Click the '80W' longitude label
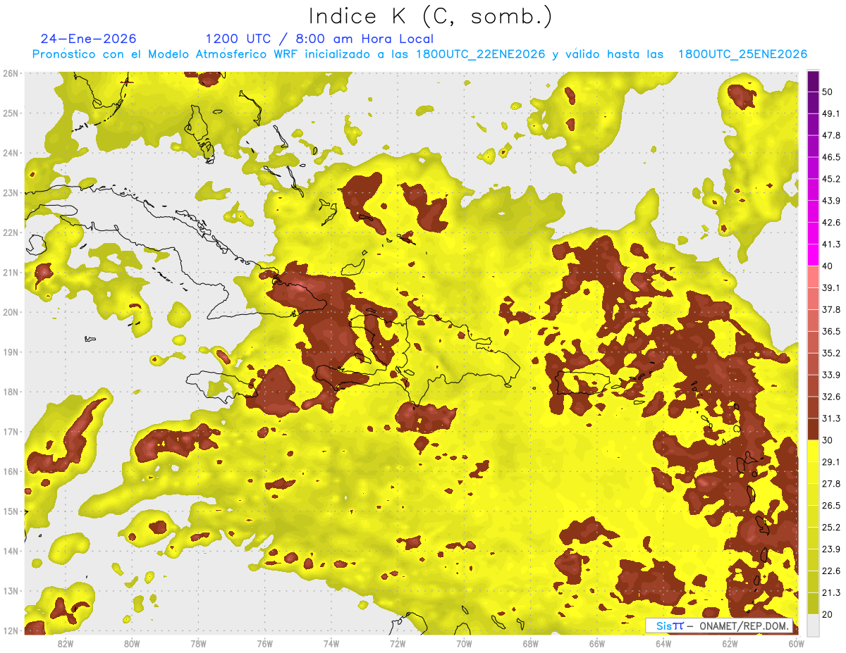Viewport: 846px width, 653px height. click(131, 643)
